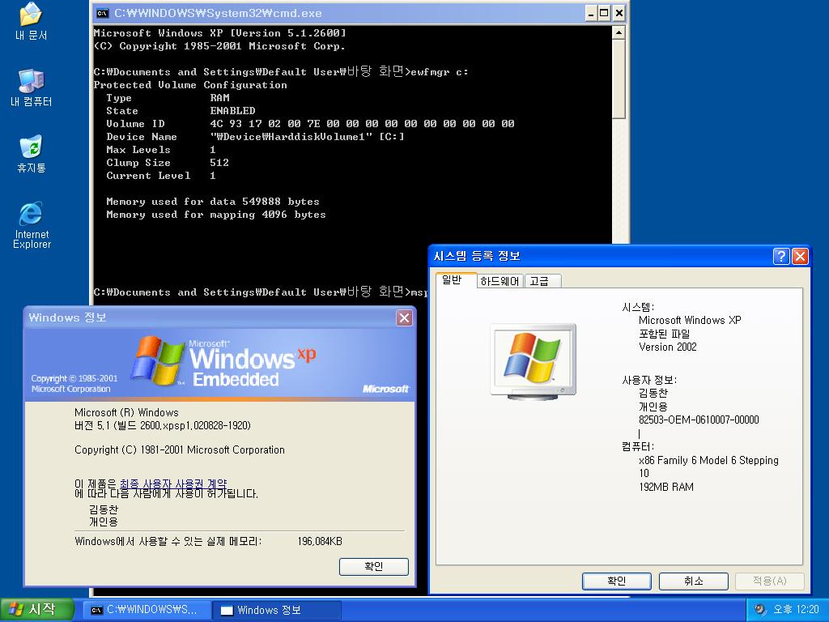Click the system tray icon beside the clock
Image resolution: width=829 pixels, height=622 pixels.
click(760, 609)
